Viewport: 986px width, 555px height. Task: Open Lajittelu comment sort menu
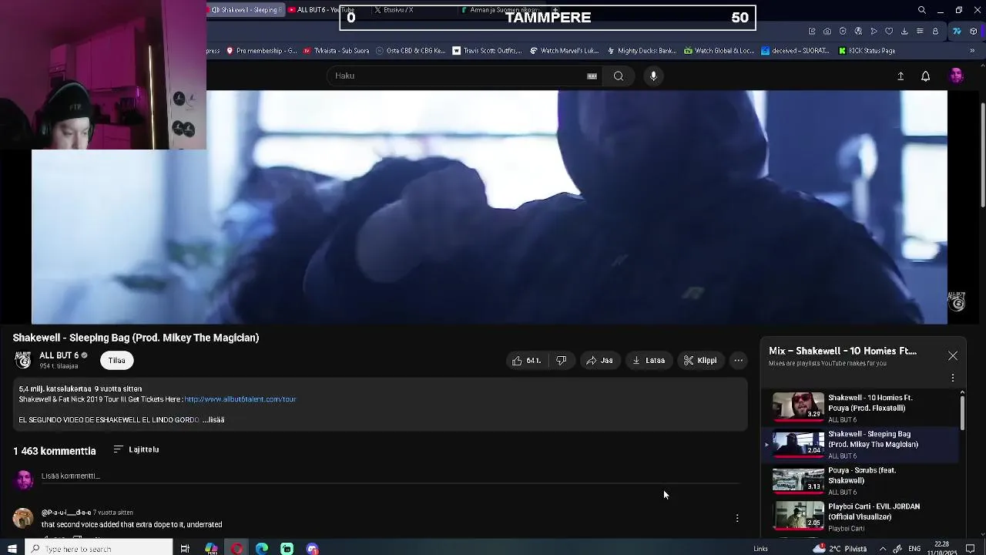136,449
